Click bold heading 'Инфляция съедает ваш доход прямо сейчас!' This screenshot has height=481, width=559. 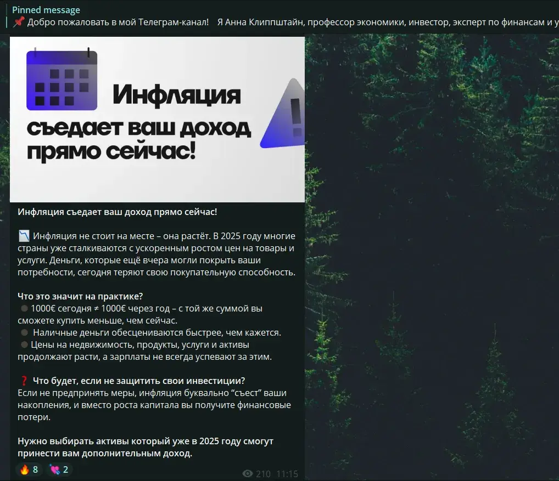118,212
